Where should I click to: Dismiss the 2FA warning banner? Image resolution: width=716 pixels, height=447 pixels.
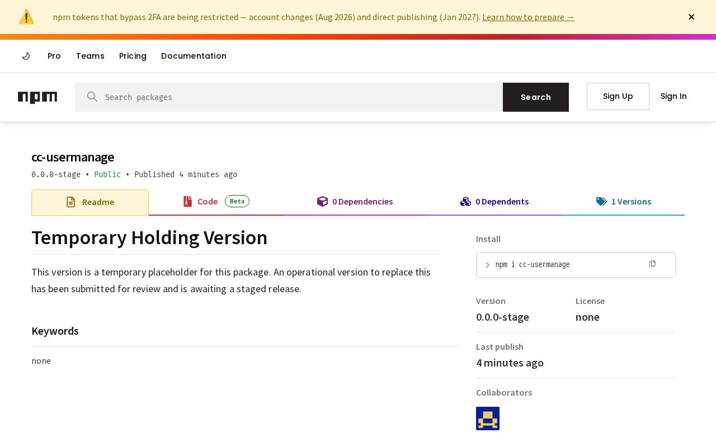(x=691, y=17)
